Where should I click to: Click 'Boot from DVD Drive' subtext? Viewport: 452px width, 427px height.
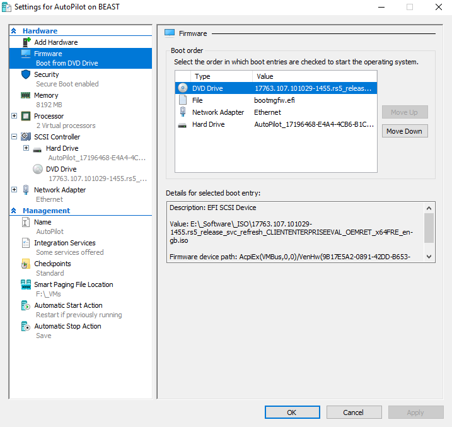pos(67,63)
